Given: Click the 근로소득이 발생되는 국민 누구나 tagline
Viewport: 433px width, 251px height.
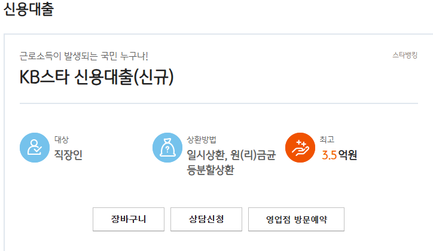Looking at the screenshot, I should (84, 56).
